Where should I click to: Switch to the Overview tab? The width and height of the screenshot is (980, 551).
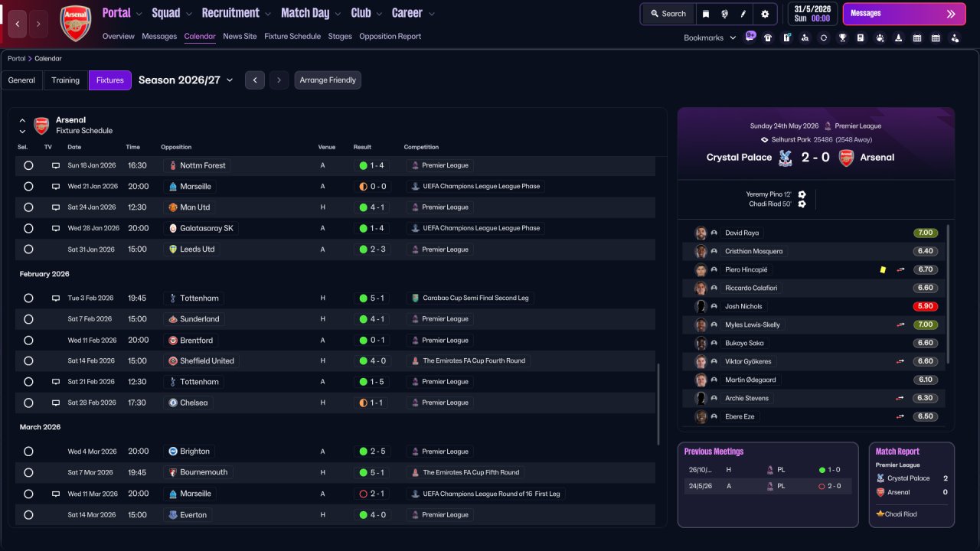tap(118, 36)
